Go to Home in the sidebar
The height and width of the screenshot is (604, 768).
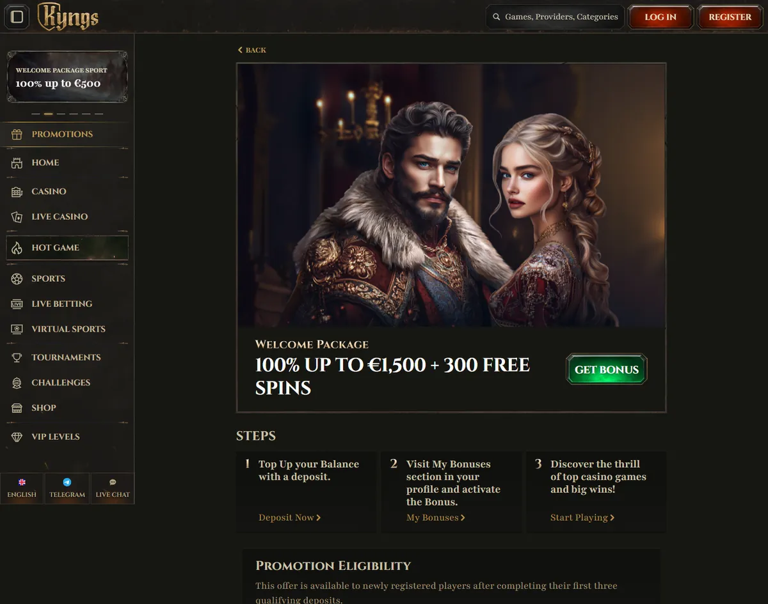[67, 163]
